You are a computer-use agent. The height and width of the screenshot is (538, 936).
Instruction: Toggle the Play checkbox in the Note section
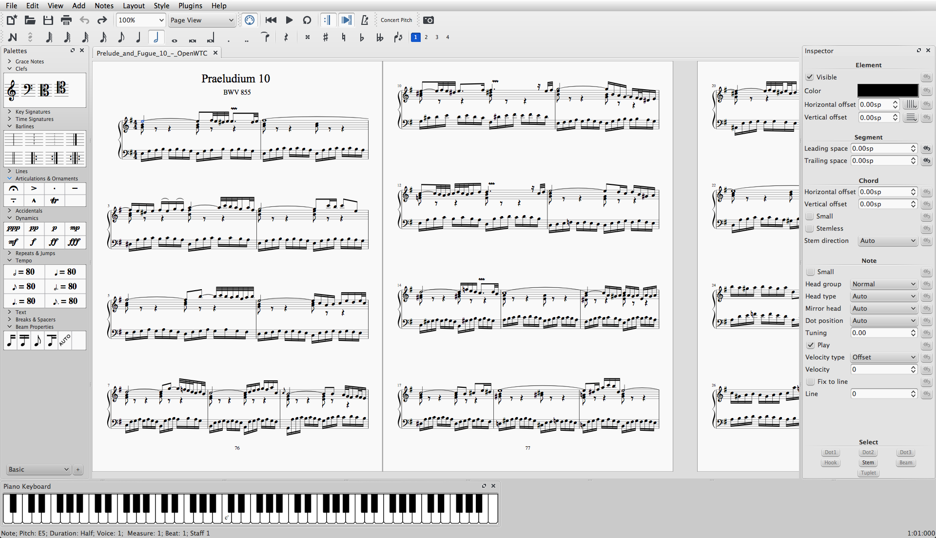(x=810, y=345)
